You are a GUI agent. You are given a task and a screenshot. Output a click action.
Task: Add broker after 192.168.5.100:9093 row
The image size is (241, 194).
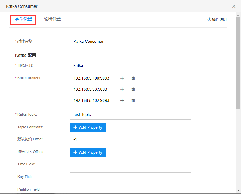122,78
